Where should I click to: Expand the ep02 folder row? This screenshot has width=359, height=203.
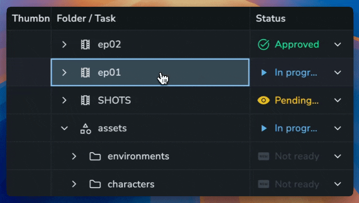64,44
